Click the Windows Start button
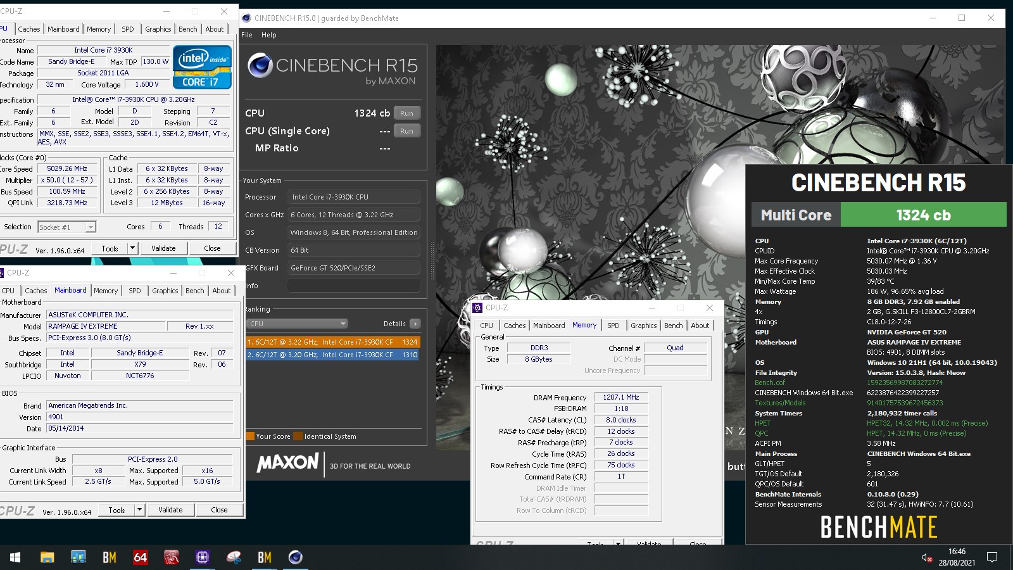The image size is (1013, 570). coord(15,557)
